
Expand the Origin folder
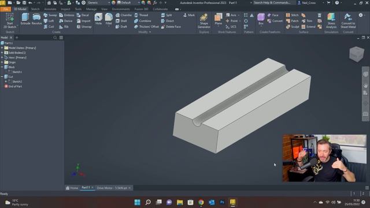(2, 62)
